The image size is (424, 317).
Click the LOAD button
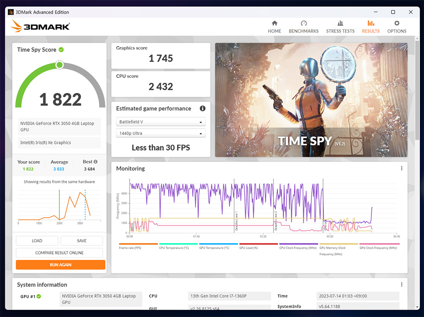pos(37,241)
